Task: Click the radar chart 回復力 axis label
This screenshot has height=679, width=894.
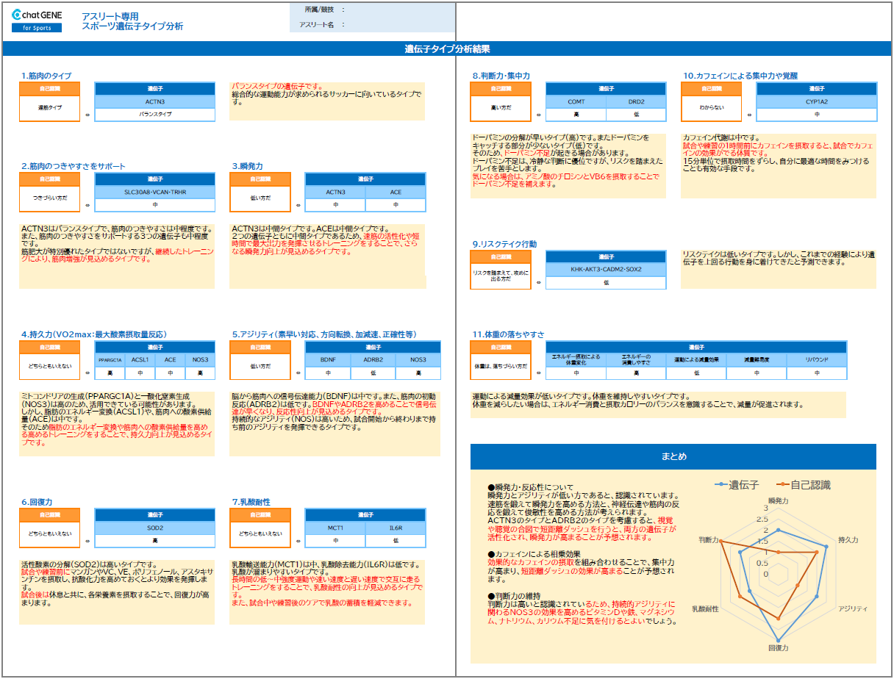Action: tap(778, 648)
